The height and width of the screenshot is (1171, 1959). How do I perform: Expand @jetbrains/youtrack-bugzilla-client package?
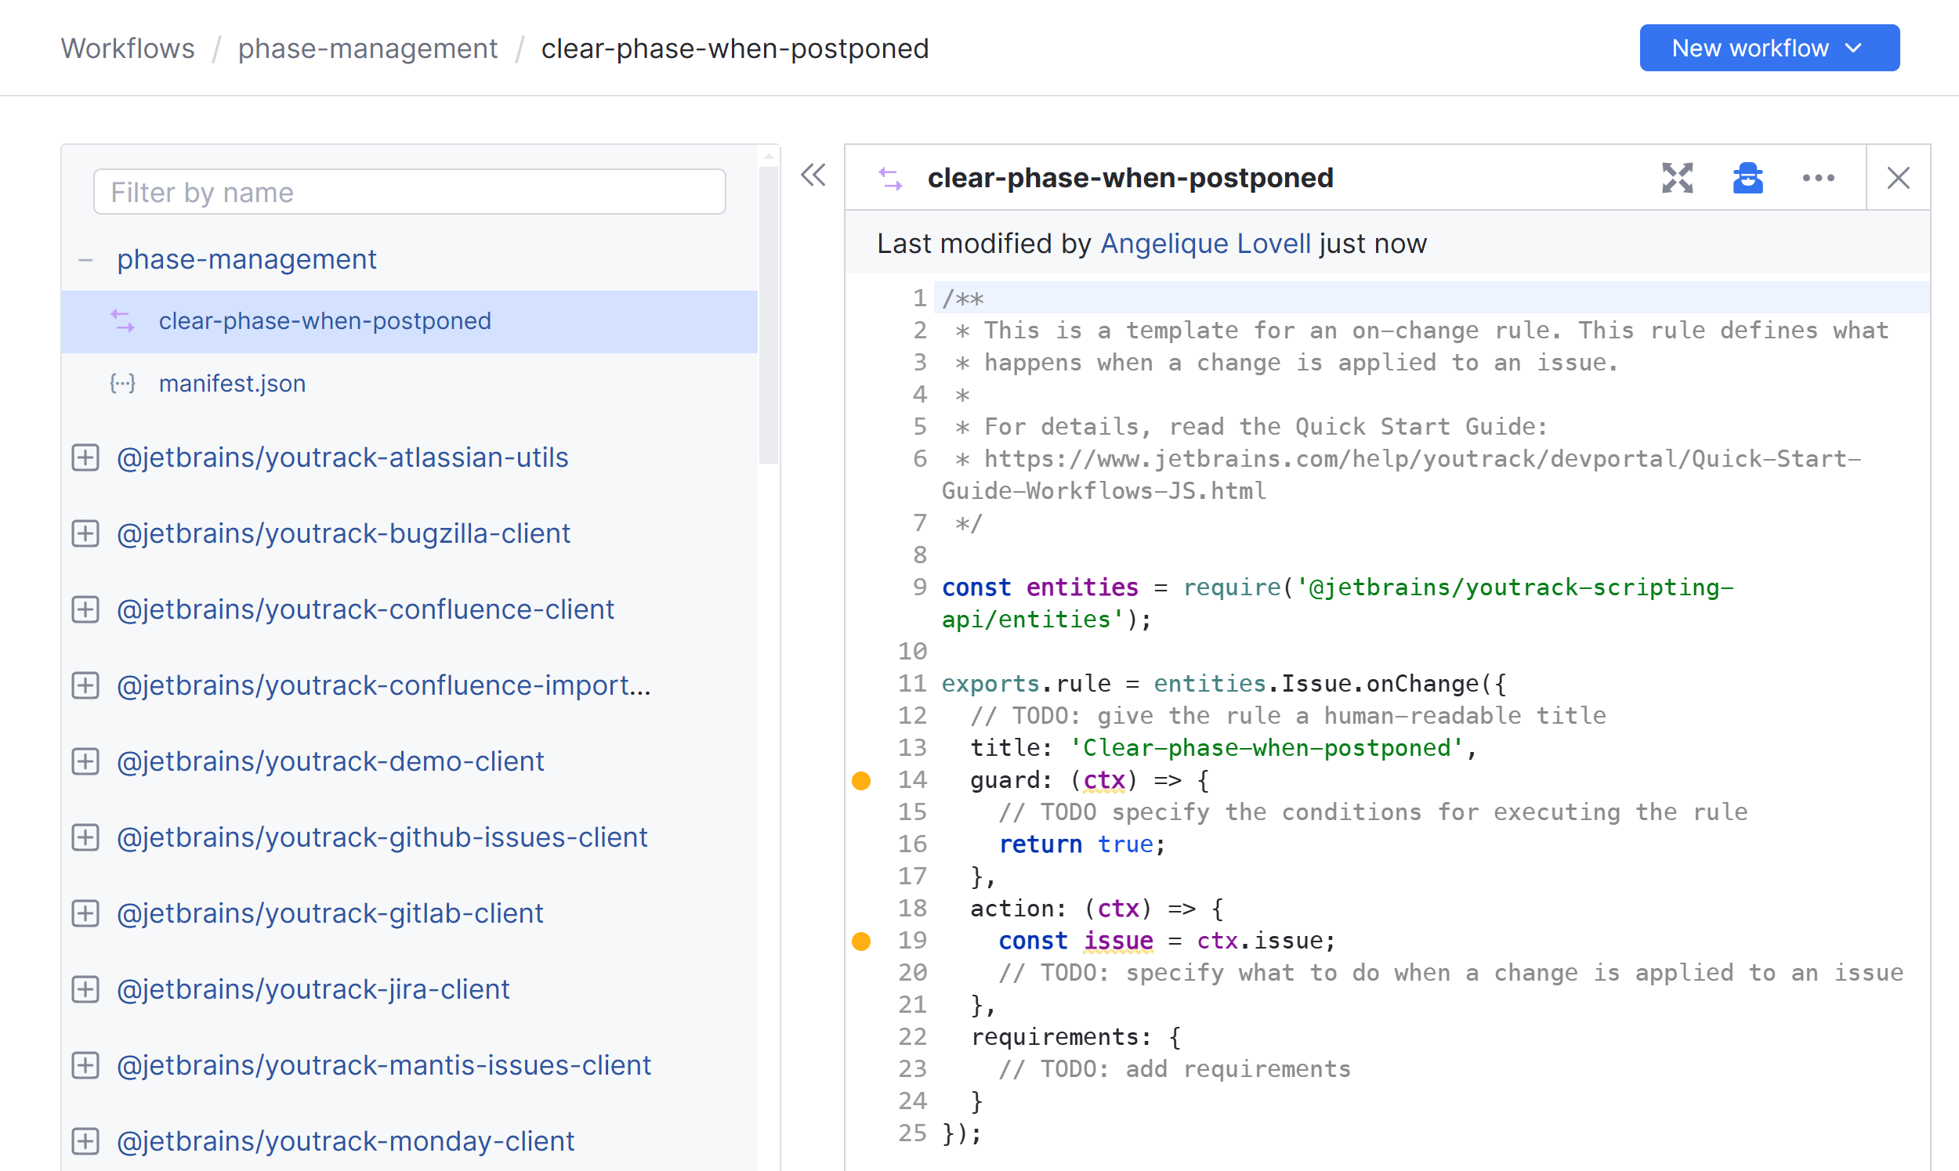(85, 533)
